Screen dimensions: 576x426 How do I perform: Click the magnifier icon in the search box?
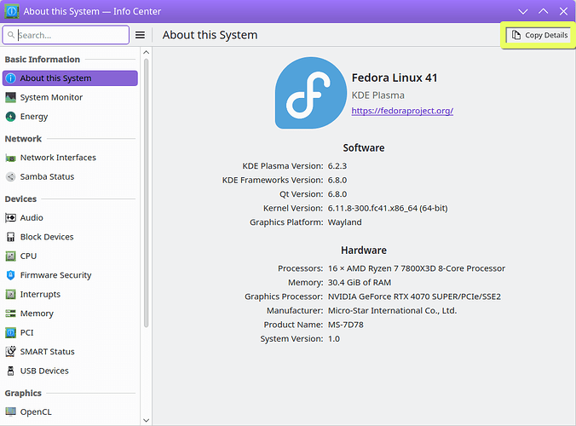coord(11,35)
